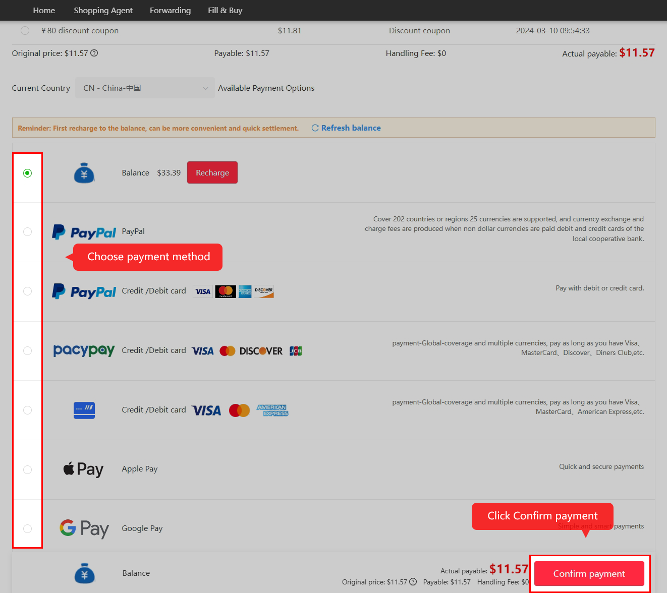Select the Apple Pay radio button
Screen dimensions: 667x593
tap(28, 470)
